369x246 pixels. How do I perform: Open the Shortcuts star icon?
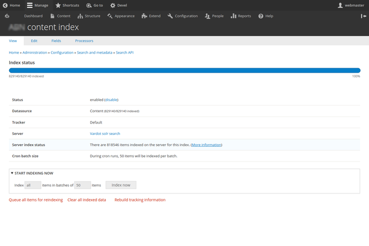(x=58, y=5)
